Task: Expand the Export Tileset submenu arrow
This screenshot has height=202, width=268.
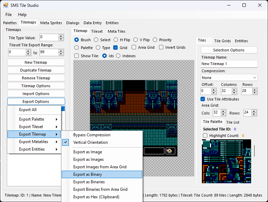Action: pos(57,127)
